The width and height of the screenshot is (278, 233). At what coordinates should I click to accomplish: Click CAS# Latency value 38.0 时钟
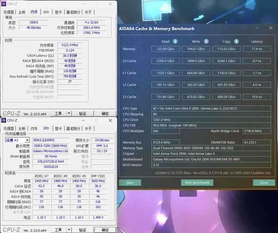coord(70,56)
